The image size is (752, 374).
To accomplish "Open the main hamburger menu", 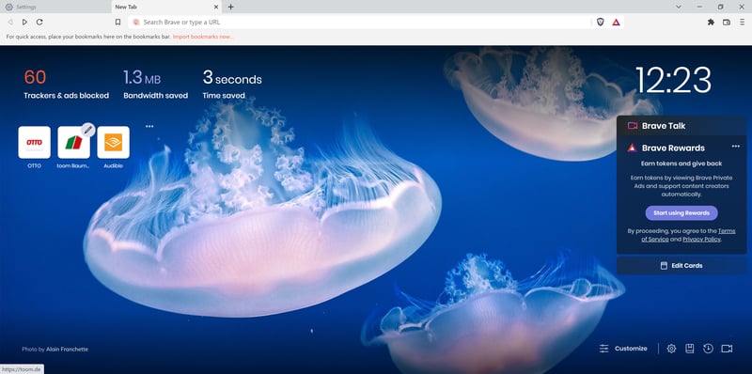I will tap(742, 22).
